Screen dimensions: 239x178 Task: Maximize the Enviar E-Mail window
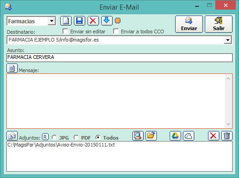209,5
